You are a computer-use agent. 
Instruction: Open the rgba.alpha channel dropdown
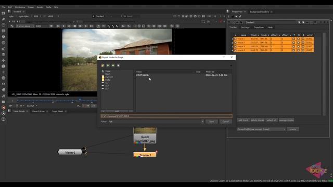25,16
